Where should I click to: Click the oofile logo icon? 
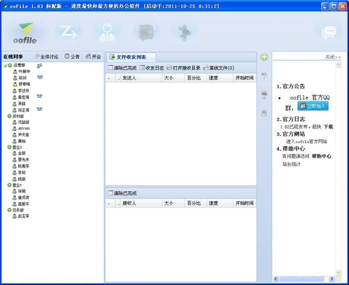(25, 32)
